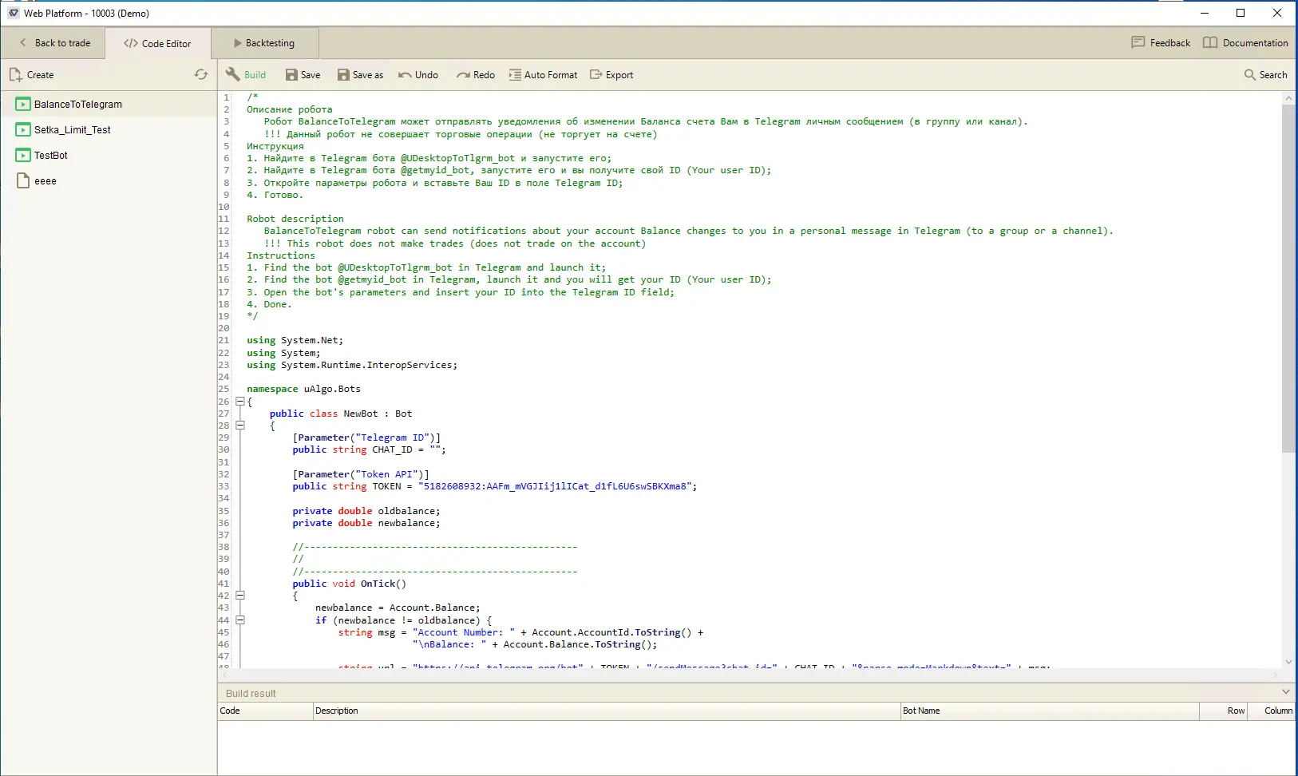Select the eeee file
Image resolution: width=1298 pixels, height=776 pixels.
pos(109,180)
